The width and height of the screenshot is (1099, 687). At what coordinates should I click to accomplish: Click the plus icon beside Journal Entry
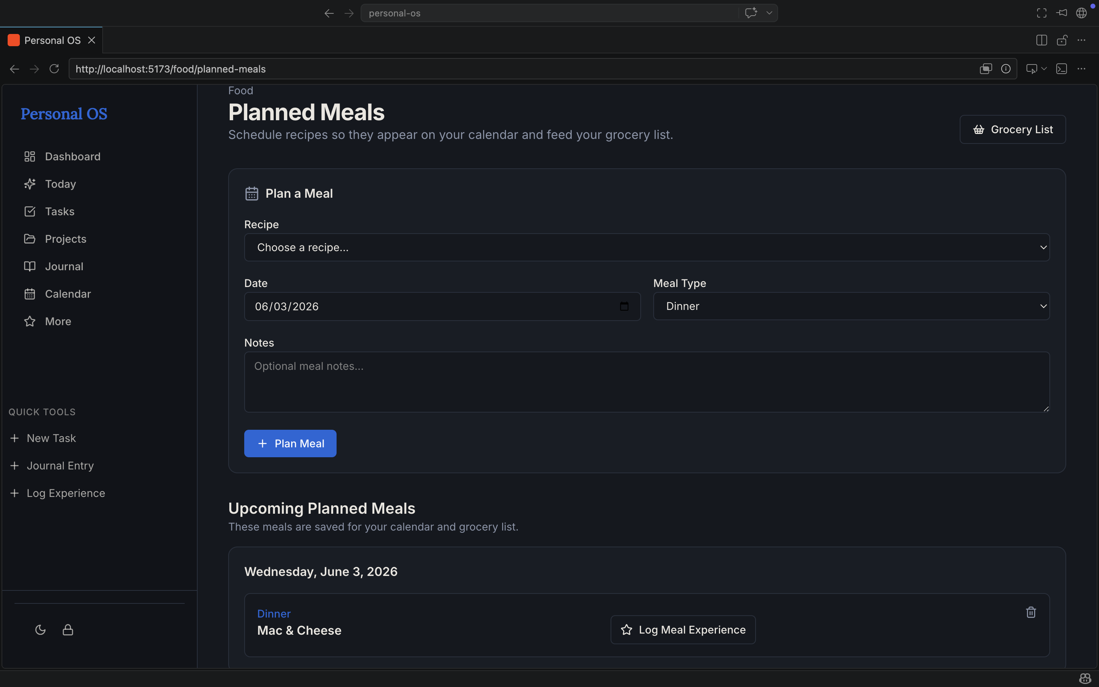coord(15,466)
